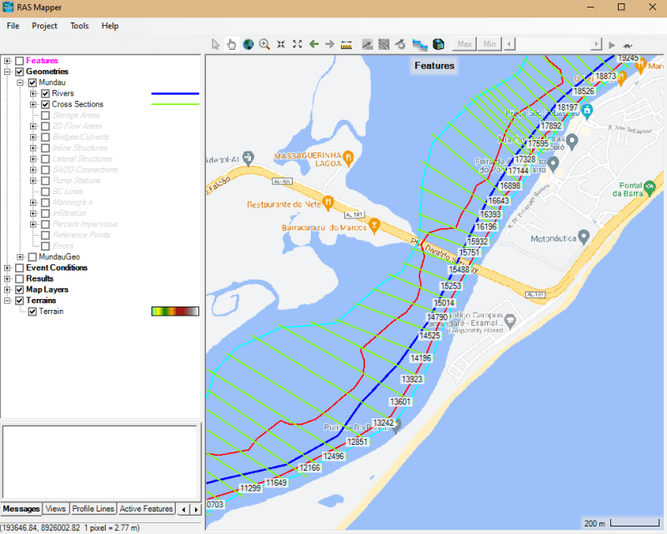Click the gray gear settings toolbar icon

[x=400, y=44]
